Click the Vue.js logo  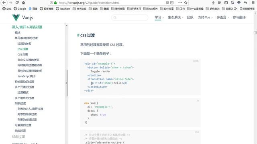click(22, 18)
